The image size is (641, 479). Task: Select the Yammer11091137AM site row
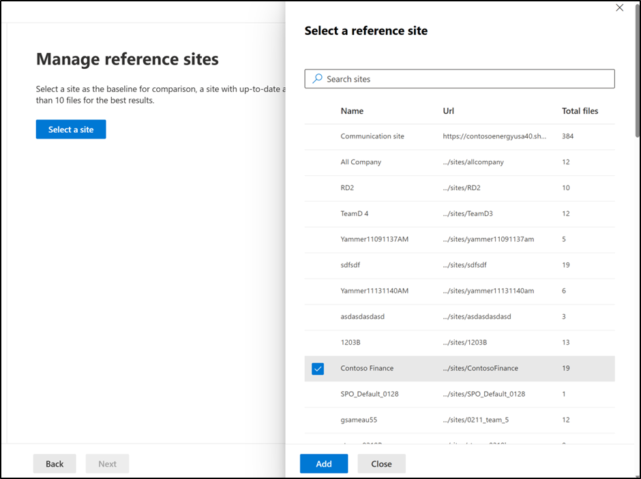pos(374,239)
